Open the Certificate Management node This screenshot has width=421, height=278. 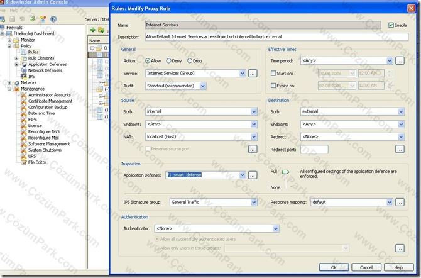click(50, 101)
